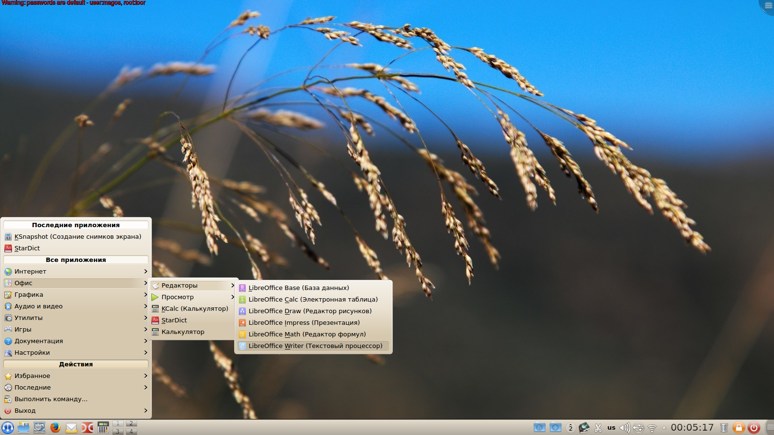Open Калькулятор entry in Офис submenu

[193, 332]
